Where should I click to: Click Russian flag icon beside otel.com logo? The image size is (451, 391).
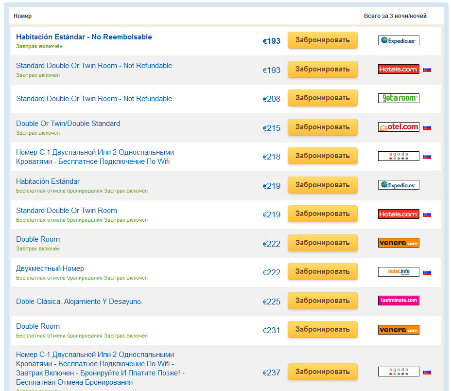click(427, 128)
